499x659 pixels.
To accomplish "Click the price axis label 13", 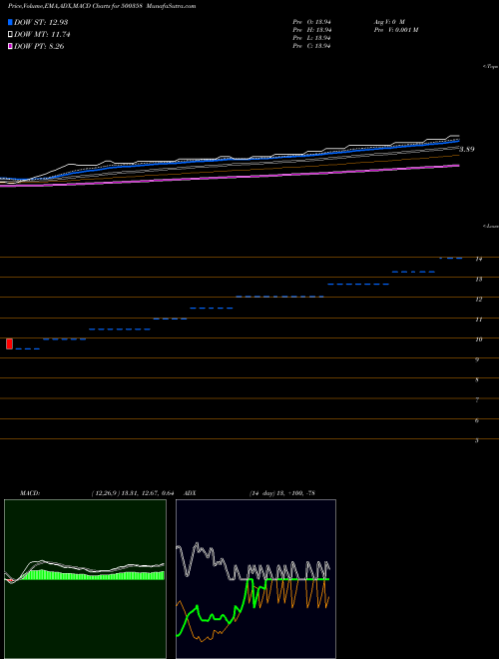I will point(478,279).
